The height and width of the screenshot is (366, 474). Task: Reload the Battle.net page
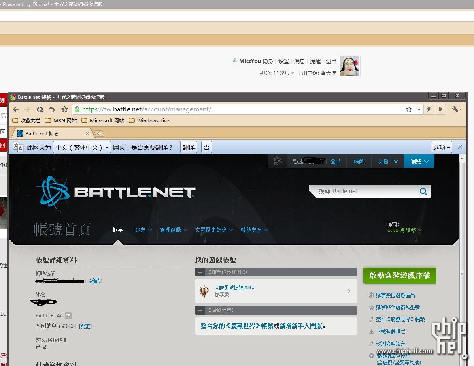[40, 109]
